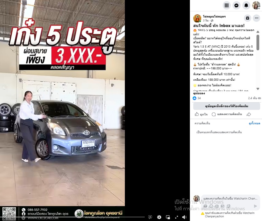Toggle the ถูกใจ like button
This screenshot has width=262, height=221.
pos(201,114)
